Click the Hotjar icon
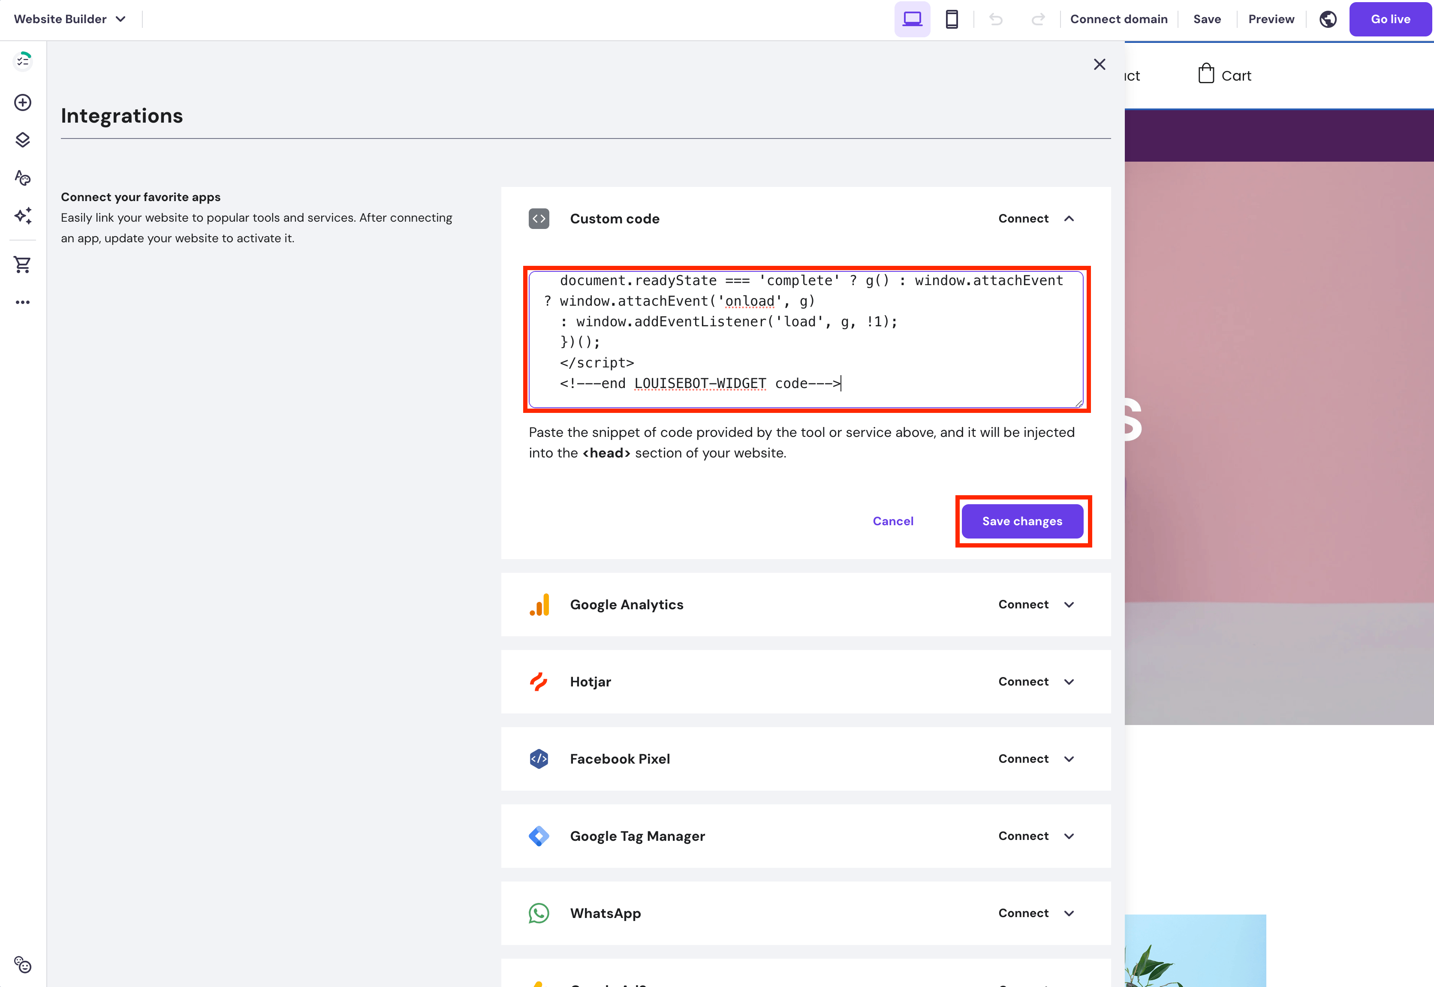The image size is (1434, 987). 539,682
